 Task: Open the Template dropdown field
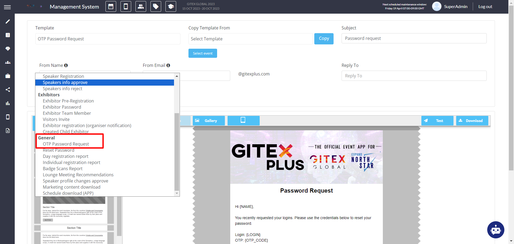[x=108, y=39]
